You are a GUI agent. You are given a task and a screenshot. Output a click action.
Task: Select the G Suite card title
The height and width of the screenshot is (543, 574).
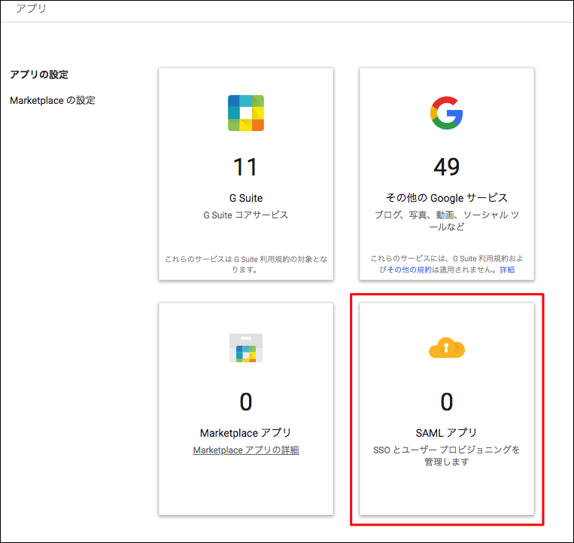pos(246,198)
